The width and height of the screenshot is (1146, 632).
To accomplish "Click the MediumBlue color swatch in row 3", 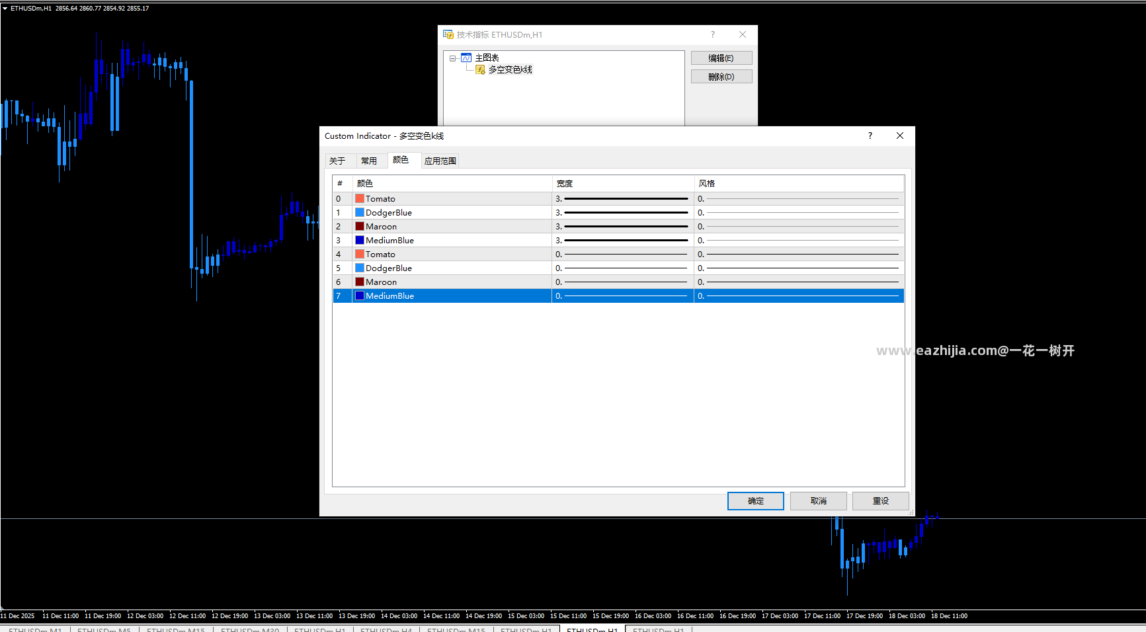I will [x=360, y=240].
